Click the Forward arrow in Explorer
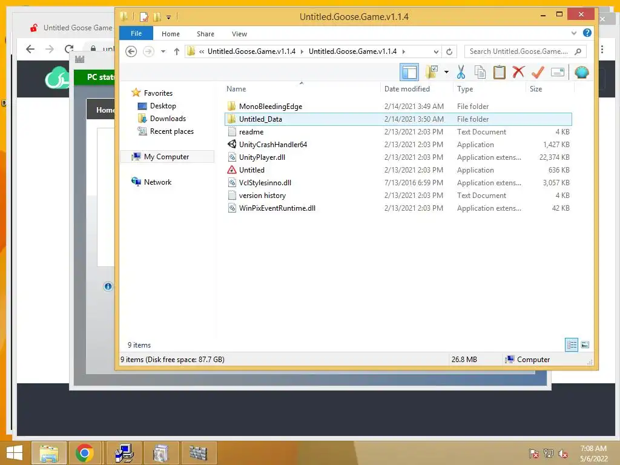The width and height of the screenshot is (620, 465). (x=148, y=51)
